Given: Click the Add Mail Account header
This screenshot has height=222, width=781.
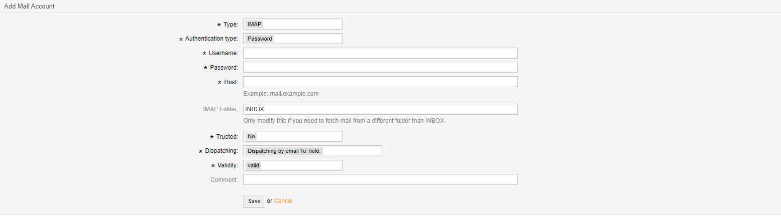Looking at the screenshot, I should point(29,7).
